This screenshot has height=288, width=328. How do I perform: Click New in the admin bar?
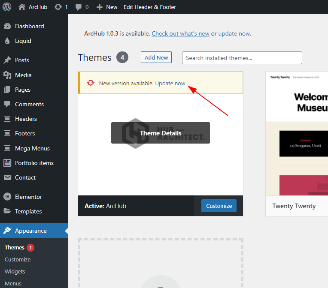(112, 7)
